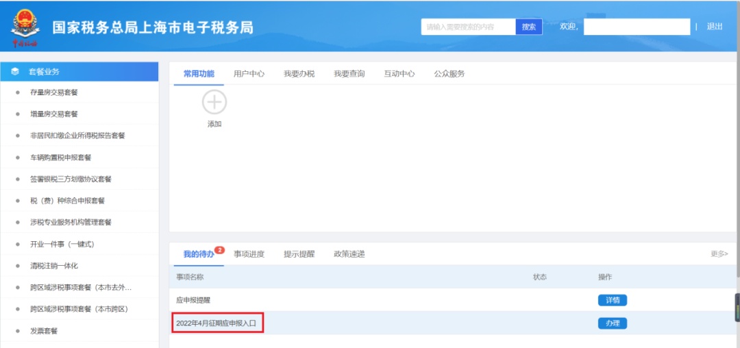Open the 公众服务 tab
Screen dimensions: 740x348
coord(449,74)
